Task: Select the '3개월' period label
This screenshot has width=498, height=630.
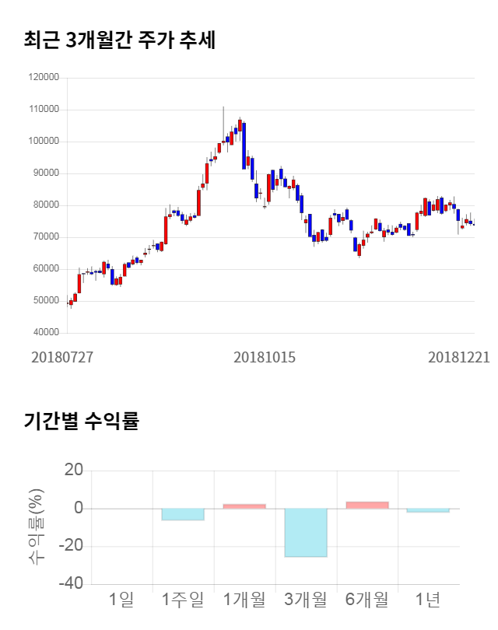Action: pyautogui.click(x=306, y=600)
